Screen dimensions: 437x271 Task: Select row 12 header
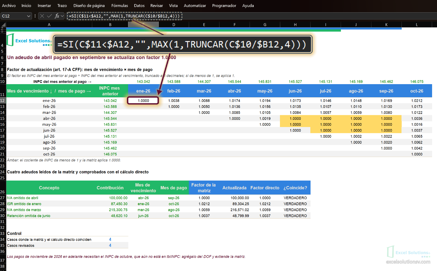coord(3,101)
